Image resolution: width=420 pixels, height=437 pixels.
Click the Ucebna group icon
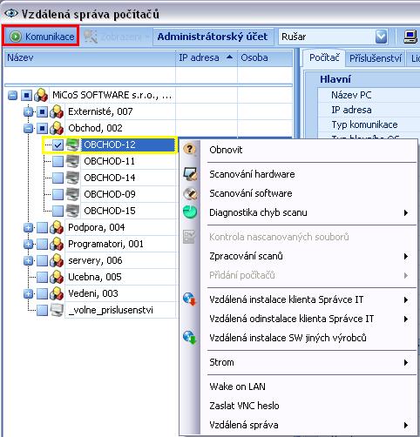(x=57, y=277)
